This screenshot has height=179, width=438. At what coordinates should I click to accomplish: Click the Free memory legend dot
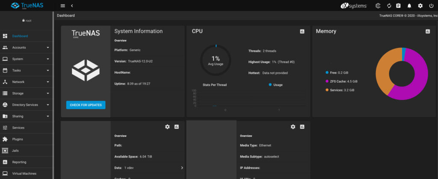click(327, 72)
